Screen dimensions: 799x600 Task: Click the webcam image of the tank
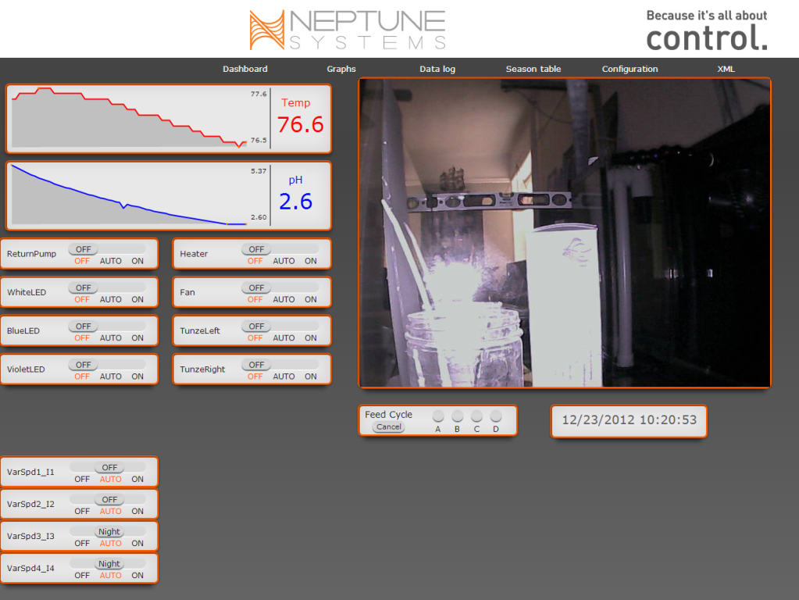564,233
